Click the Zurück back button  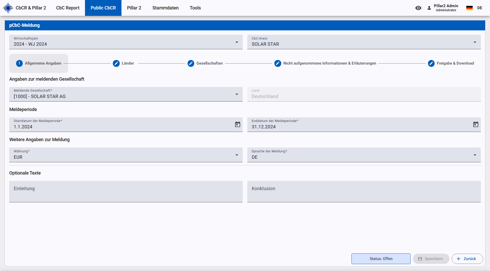pos(467,259)
